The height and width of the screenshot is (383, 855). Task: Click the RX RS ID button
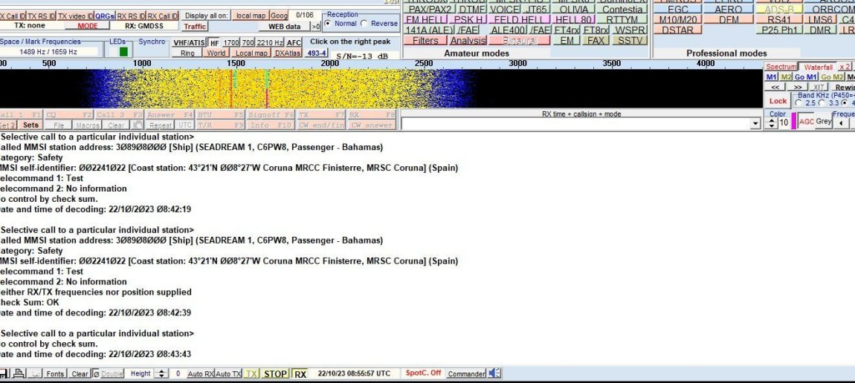coord(131,16)
